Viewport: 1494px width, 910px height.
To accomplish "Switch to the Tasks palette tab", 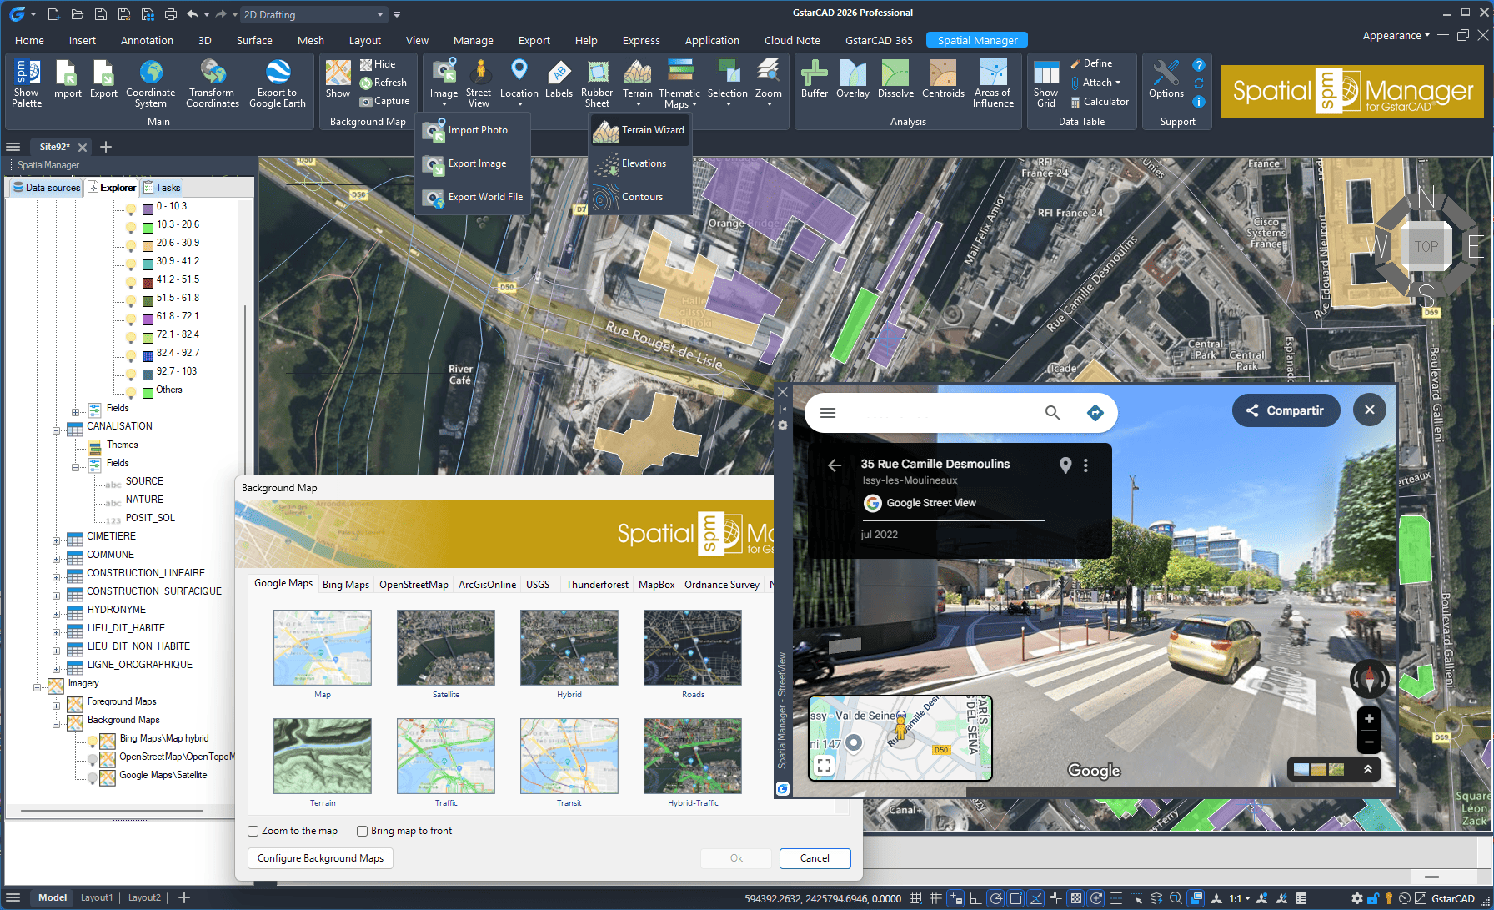I will pos(162,188).
